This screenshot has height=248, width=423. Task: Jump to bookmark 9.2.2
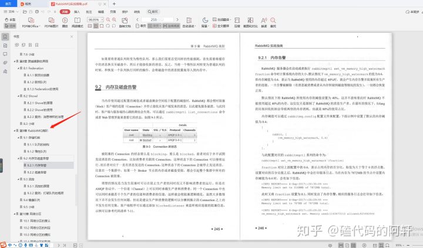[35, 172]
